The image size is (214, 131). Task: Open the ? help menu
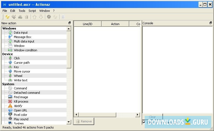pyautogui.click(x=54, y=11)
